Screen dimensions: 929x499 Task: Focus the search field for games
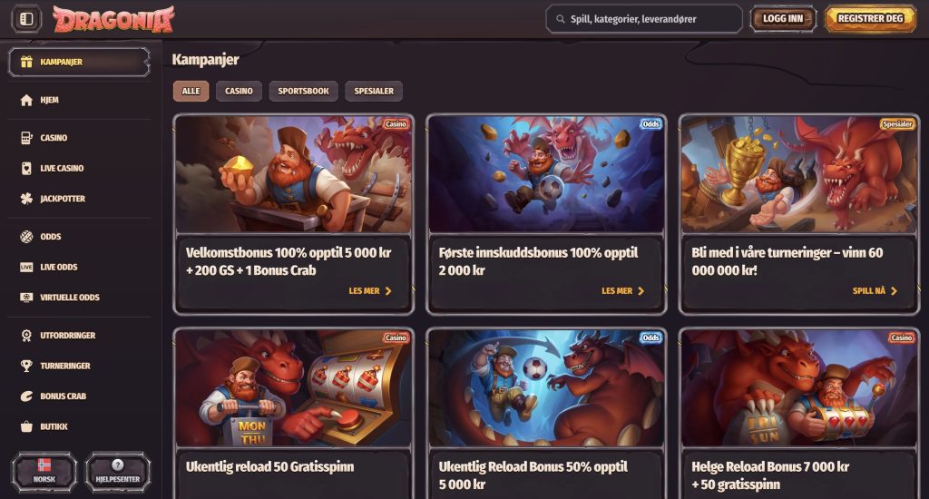pos(644,19)
